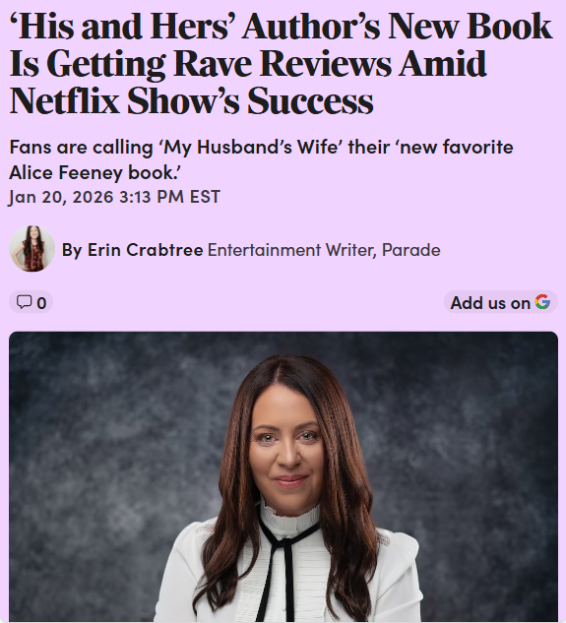Click the word Parade in the byline
Screen dimensions: 566x623
(411, 250)
